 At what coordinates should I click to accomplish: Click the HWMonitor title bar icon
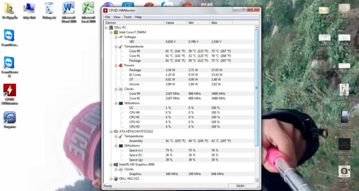click(105, 11)
